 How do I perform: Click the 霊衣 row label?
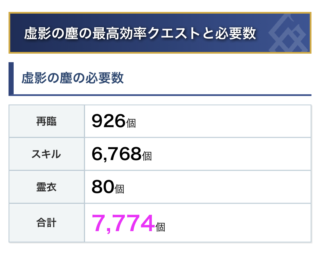pos(46,187)
